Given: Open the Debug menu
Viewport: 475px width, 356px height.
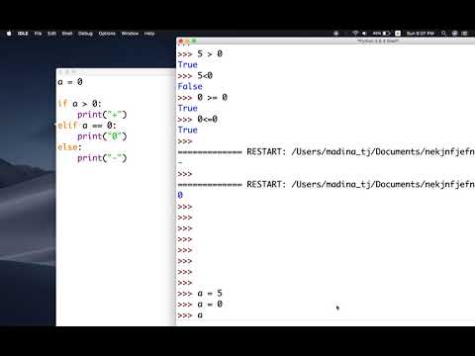Looking at the screenshot, I should (x=85, y=34).
